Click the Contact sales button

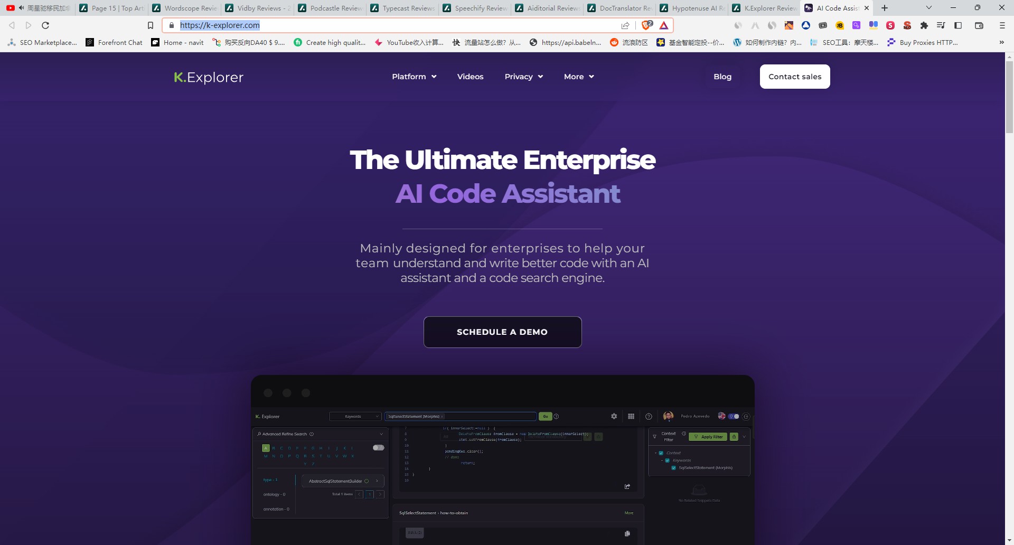click(795, 77)
